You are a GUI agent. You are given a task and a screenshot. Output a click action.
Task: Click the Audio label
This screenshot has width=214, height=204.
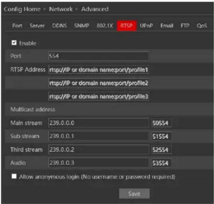(x=18, y=163)
